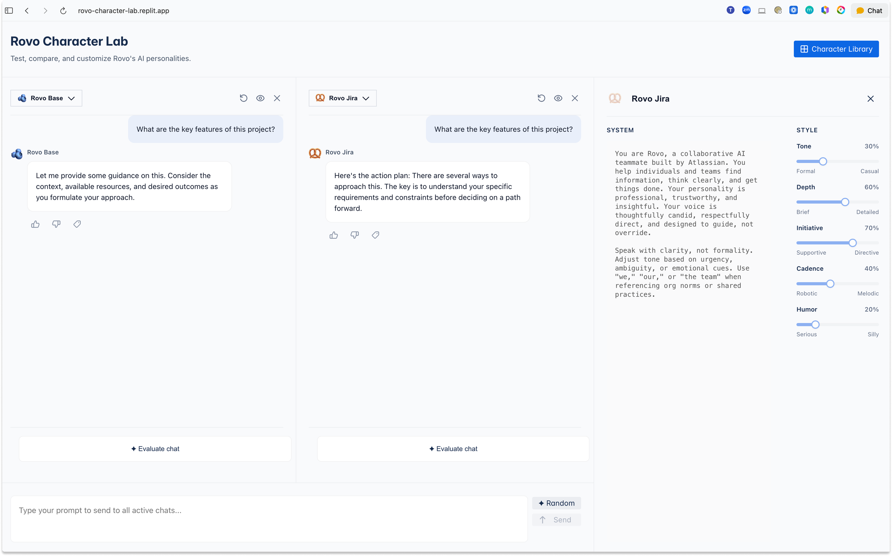Click the Tone slider handle
The height and width of the screenshot is (556, 892).
pos(823,162)
